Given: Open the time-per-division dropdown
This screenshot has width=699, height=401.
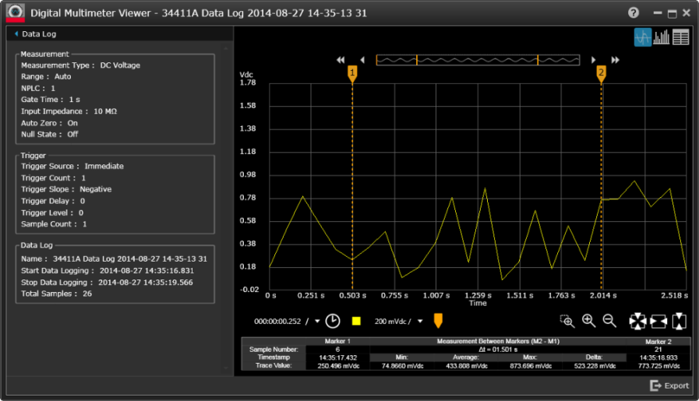Looking at the screenshot, I should 317,321.
